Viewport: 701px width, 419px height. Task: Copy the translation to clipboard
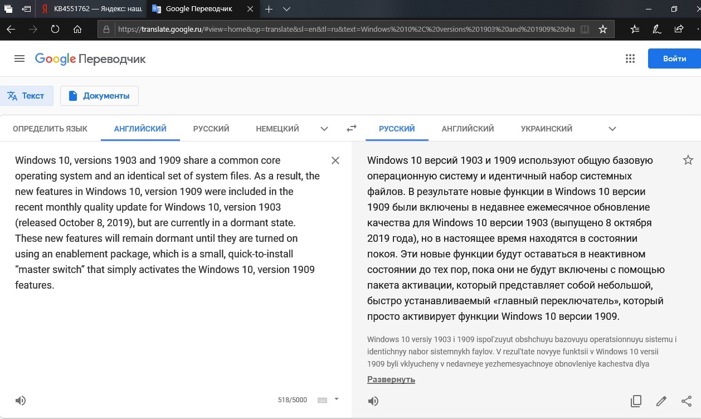(636, 401)
